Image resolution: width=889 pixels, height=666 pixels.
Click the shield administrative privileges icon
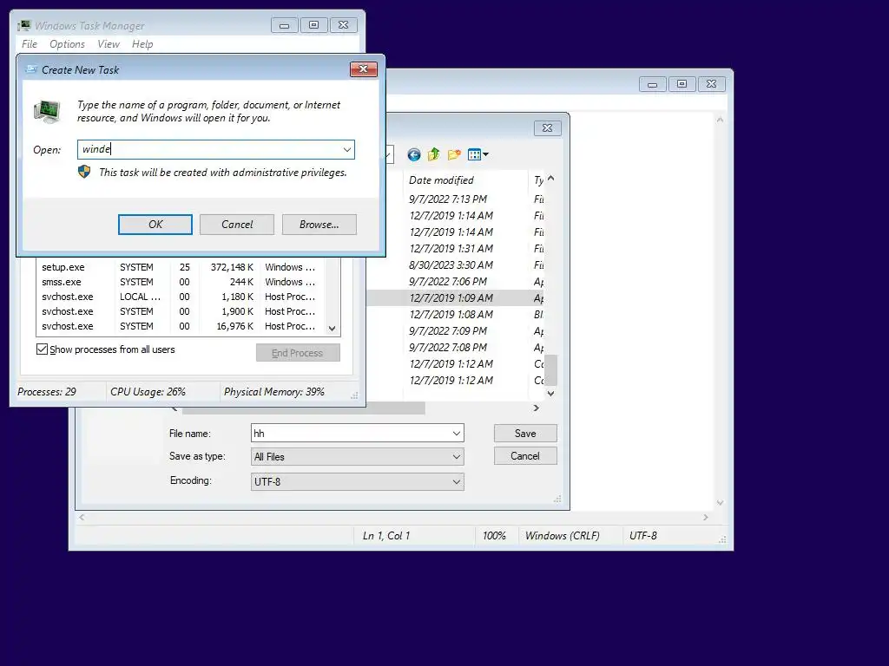[x=84, y=172]
